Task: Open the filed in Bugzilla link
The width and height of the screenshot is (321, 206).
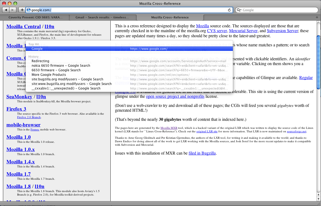Action: (202, 153)
